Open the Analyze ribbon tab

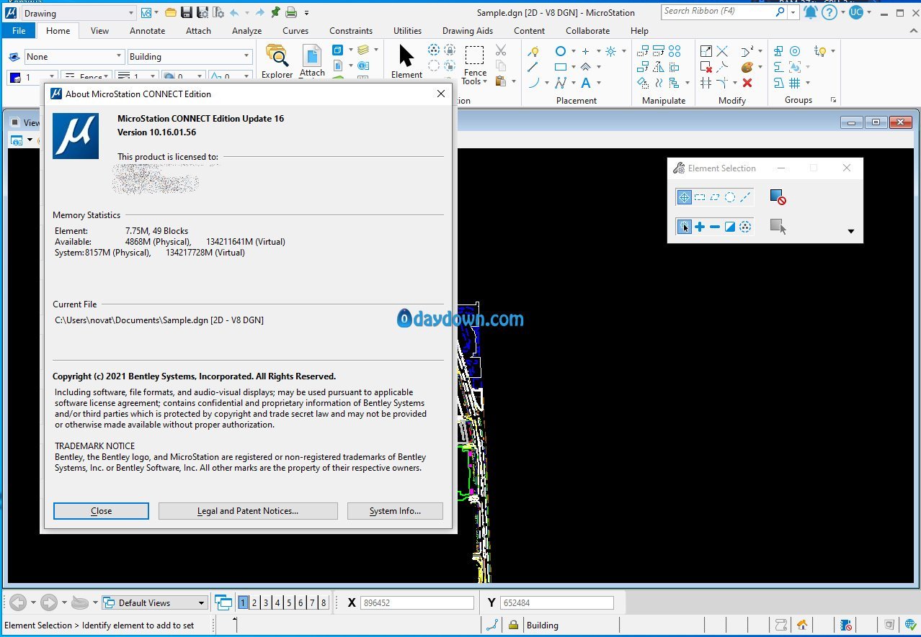(246, 31)
